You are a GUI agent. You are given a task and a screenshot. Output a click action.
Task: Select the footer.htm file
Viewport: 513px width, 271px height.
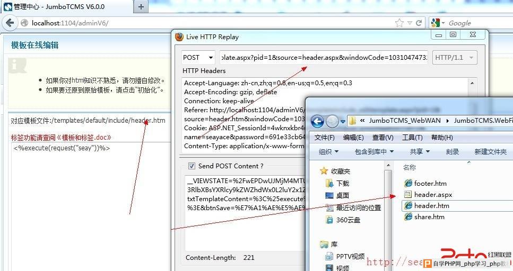(x=425, y=183)
